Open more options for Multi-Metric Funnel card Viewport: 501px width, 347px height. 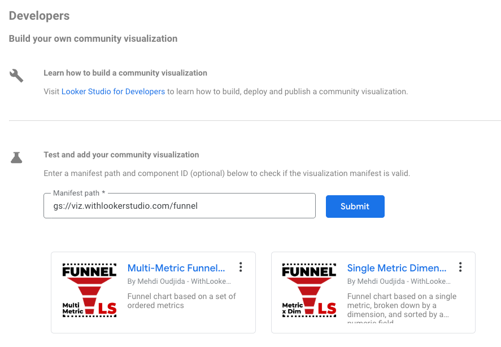pos(241,267)
